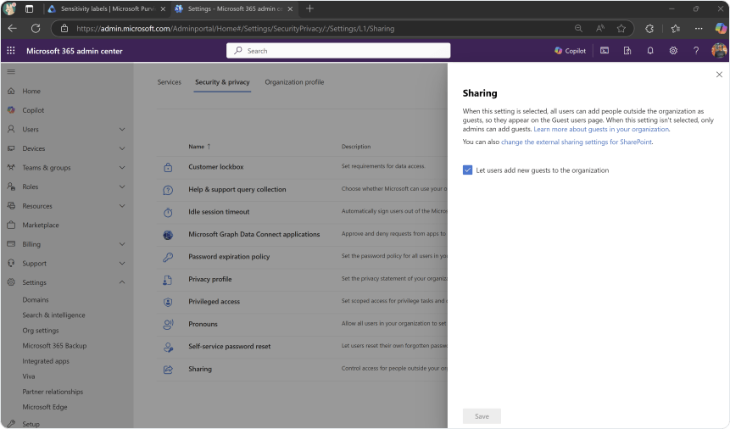Expand Teams & groups nav section
The image size is (730, 429).
tap(122, 168)
